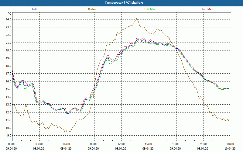The width and height of the screenshot is (243, 152).
Task: Click the '24,0' y-axis value
Action: coord(9,19)
